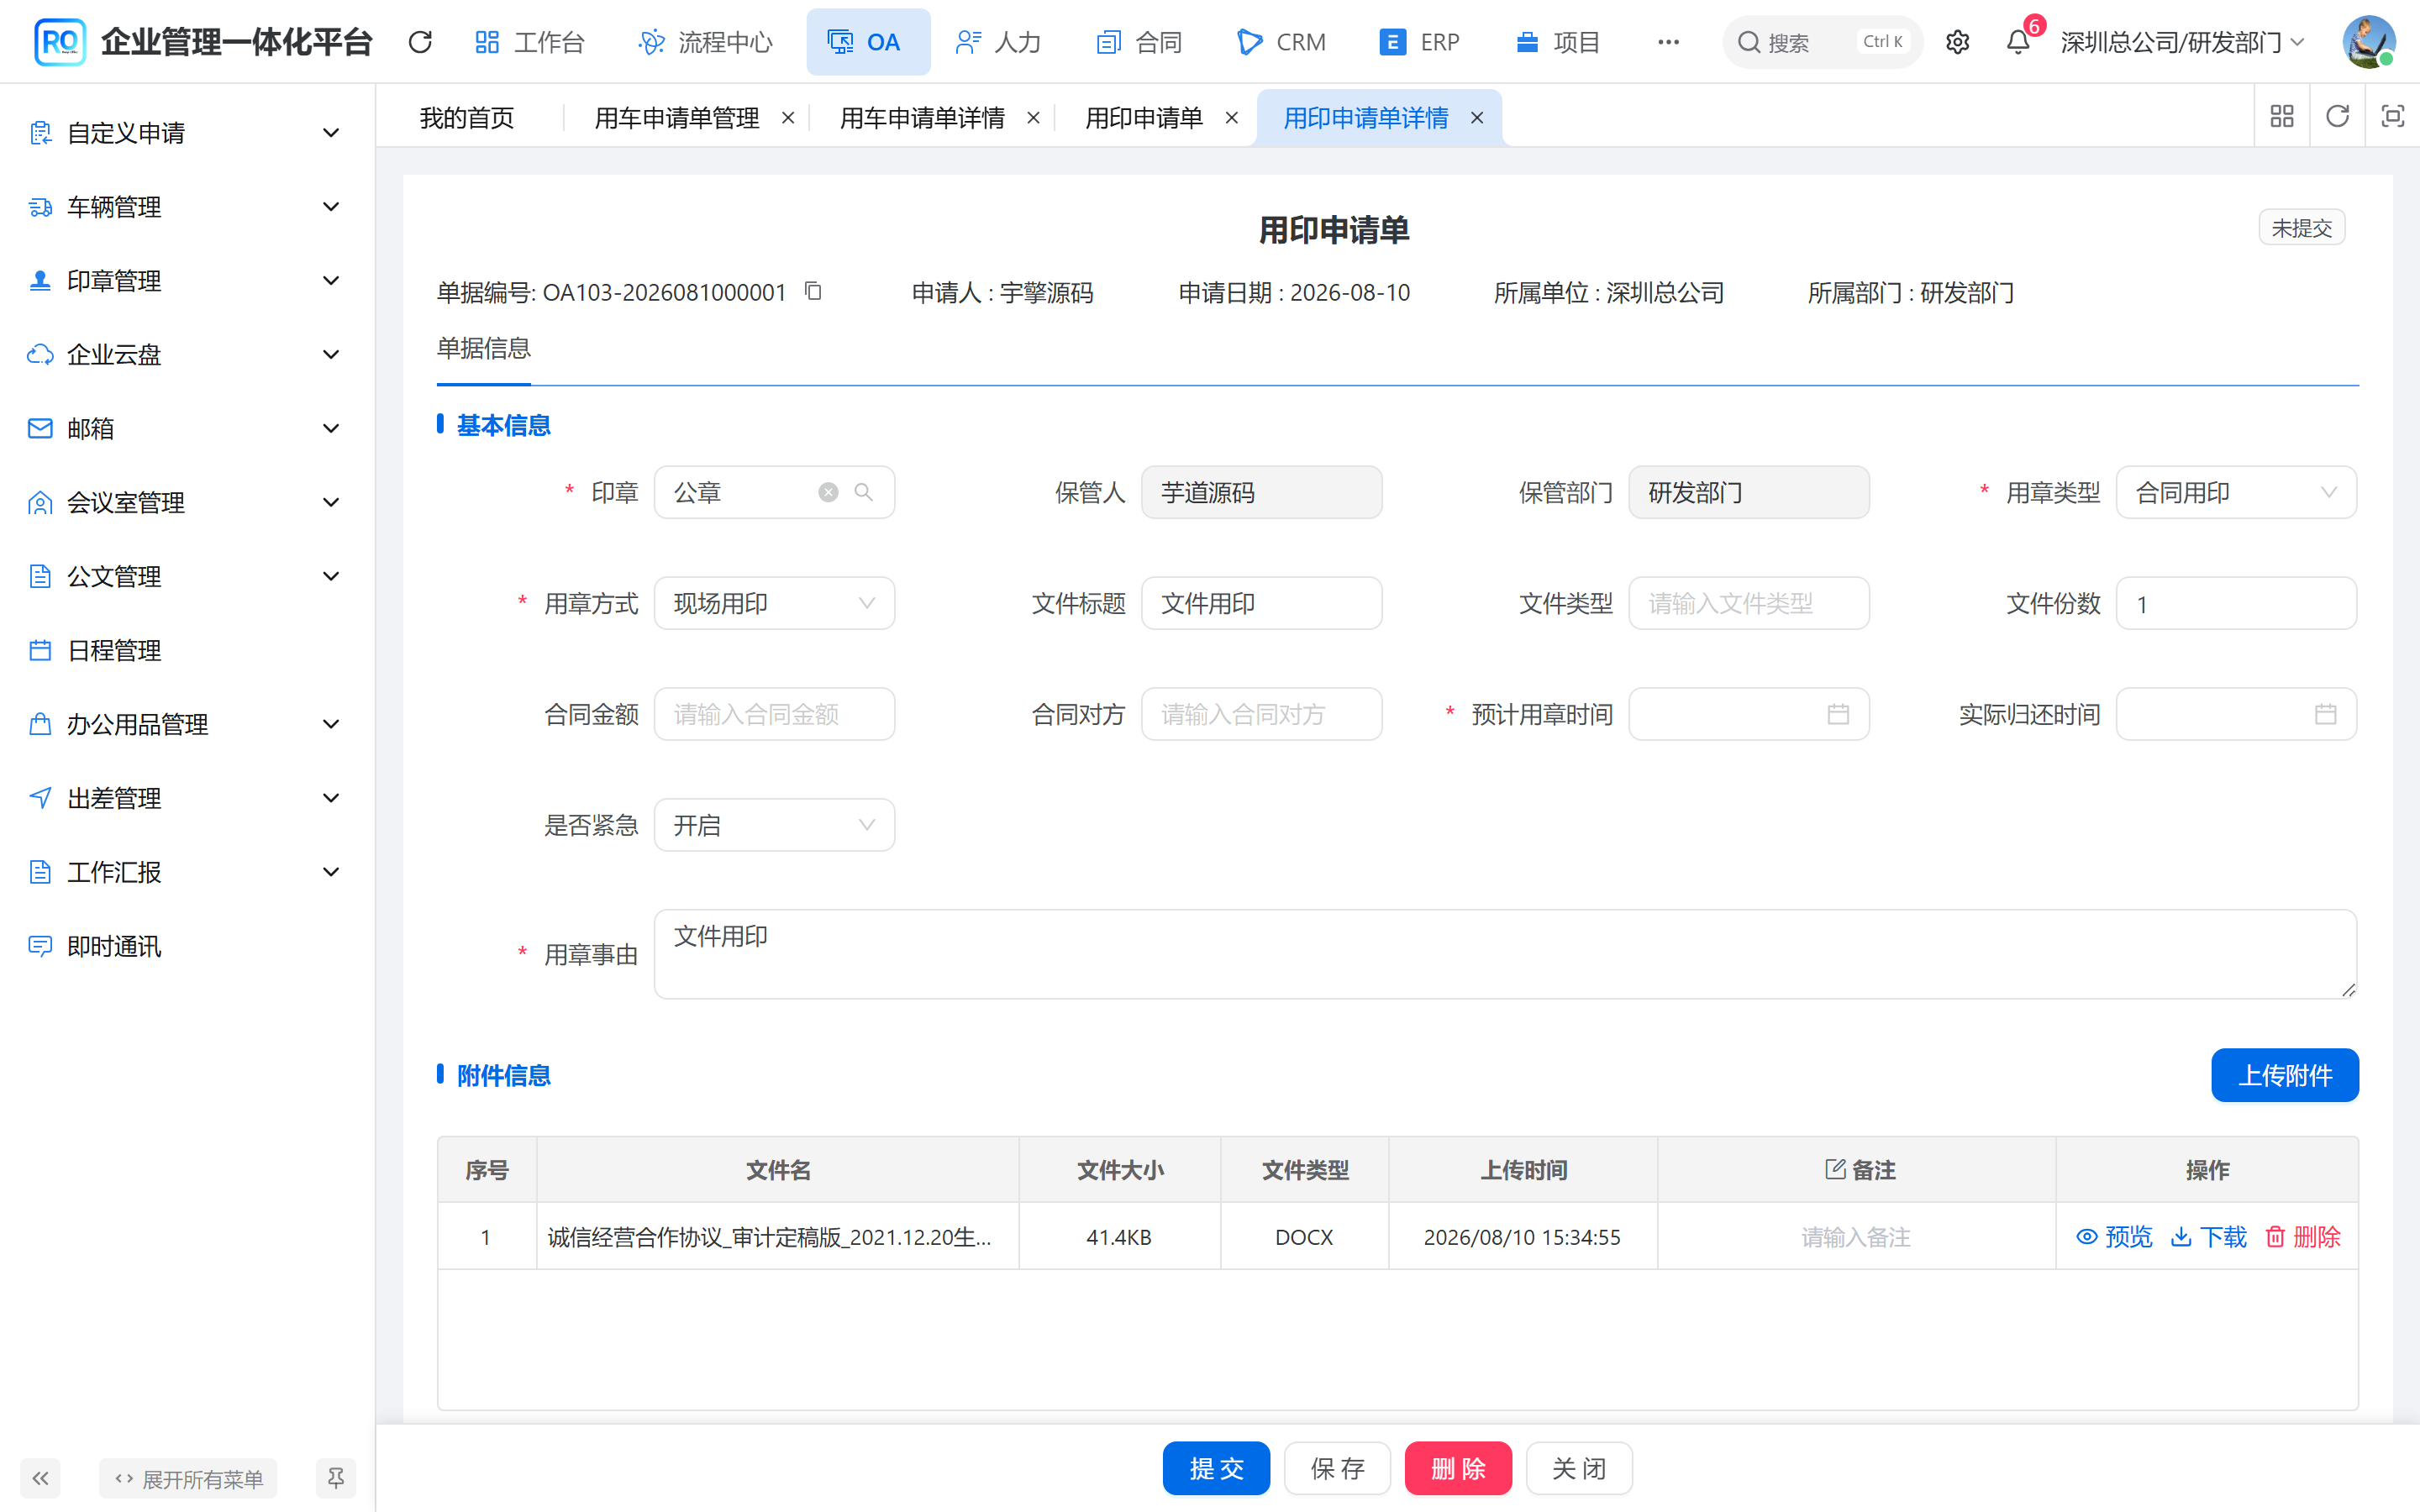
Task: Click the refresh icon beside platform title
Action: pos(420,42)
